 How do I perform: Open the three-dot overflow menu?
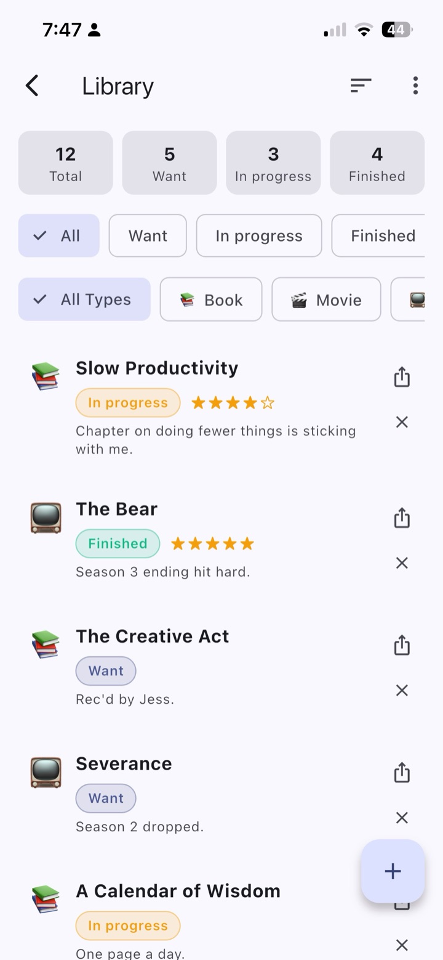coord(416,86)
